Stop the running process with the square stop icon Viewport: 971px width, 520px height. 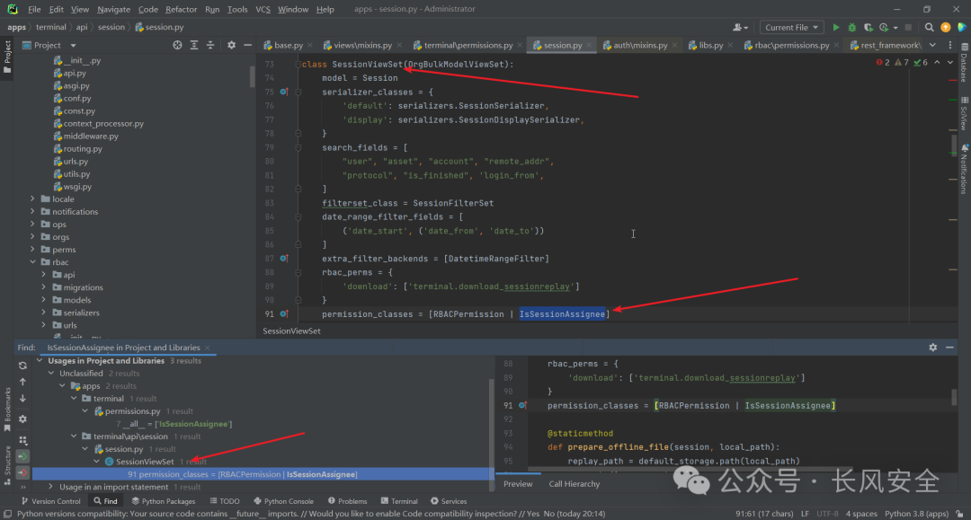pyautogui.click(x=908, y=27)
